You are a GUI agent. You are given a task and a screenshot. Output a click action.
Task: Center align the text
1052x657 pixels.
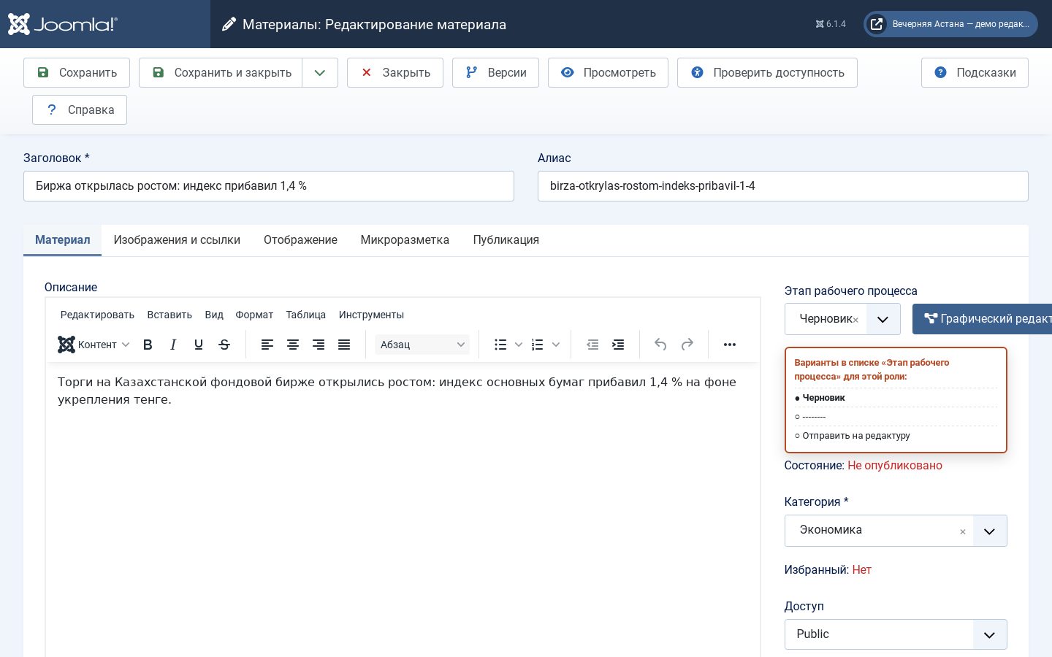pyautogui.click(x=293, y=345)
